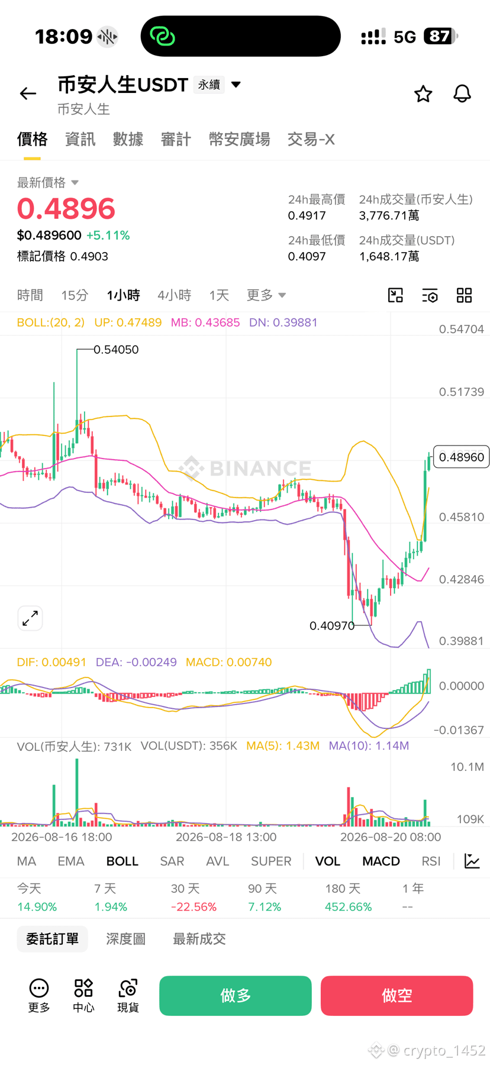The height and width of the screenshot is (1065, 490).
Task: Tap the red 做空 short button
Action: click(x=397, y=996)
